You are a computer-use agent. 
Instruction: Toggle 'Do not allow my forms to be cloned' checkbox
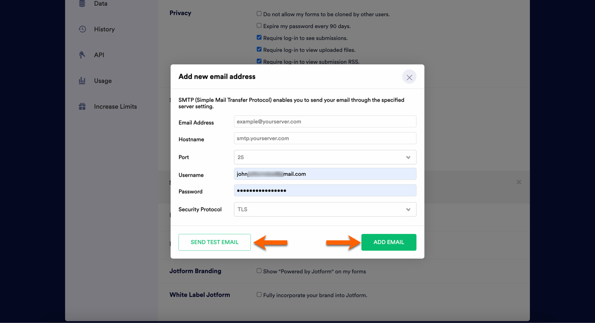tap(259, 14)
